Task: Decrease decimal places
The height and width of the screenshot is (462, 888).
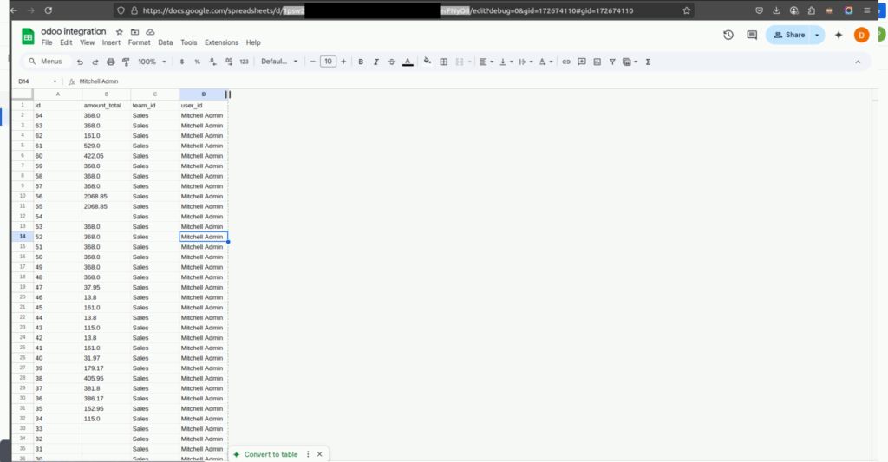Action: (x=212, y=62)
